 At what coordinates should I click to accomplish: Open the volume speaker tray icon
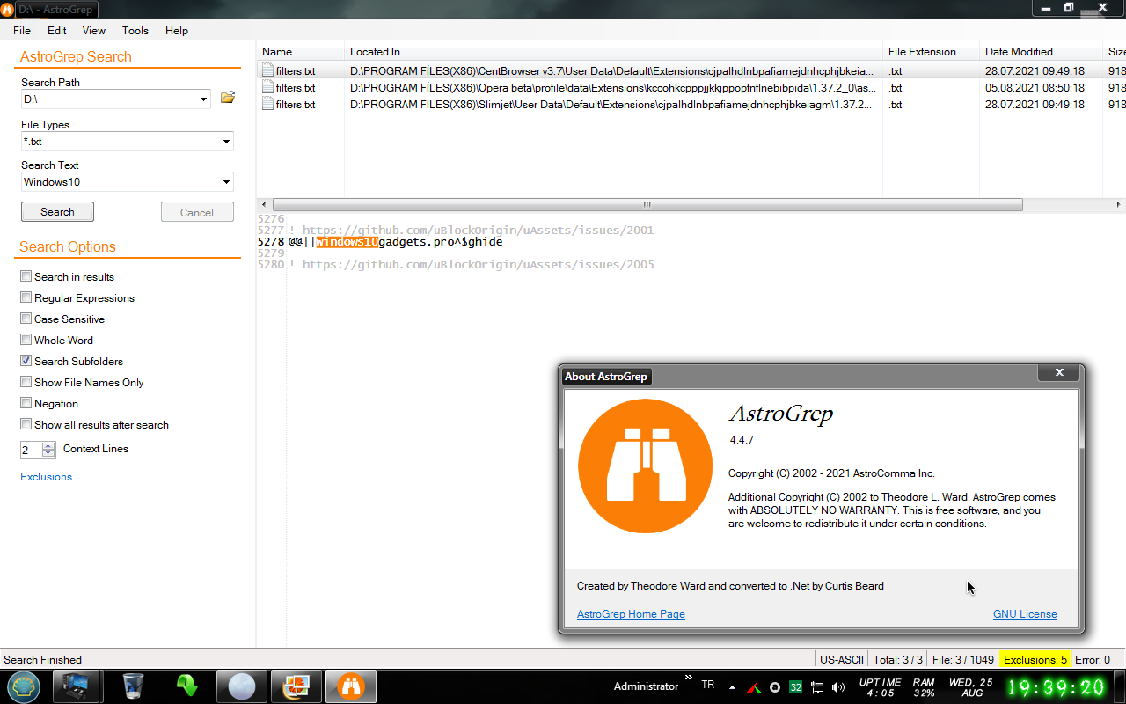coord(838,687)
